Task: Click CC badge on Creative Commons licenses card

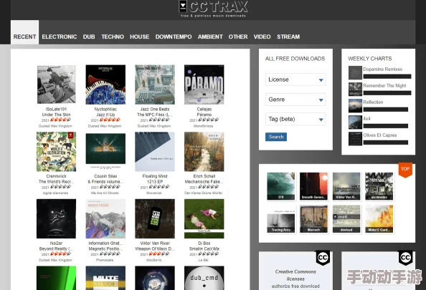Action: 323,258
